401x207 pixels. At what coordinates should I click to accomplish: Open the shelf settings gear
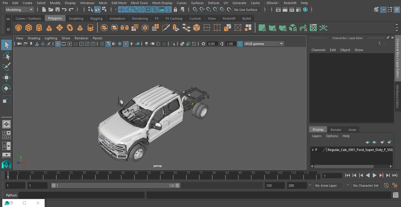tap(8, 29)
